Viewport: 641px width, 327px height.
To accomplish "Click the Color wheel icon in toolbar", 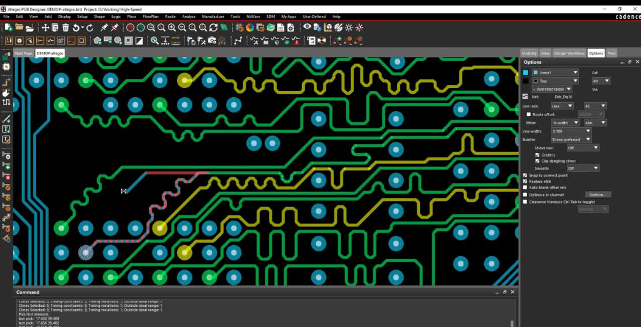I will (x=250, y=28).
